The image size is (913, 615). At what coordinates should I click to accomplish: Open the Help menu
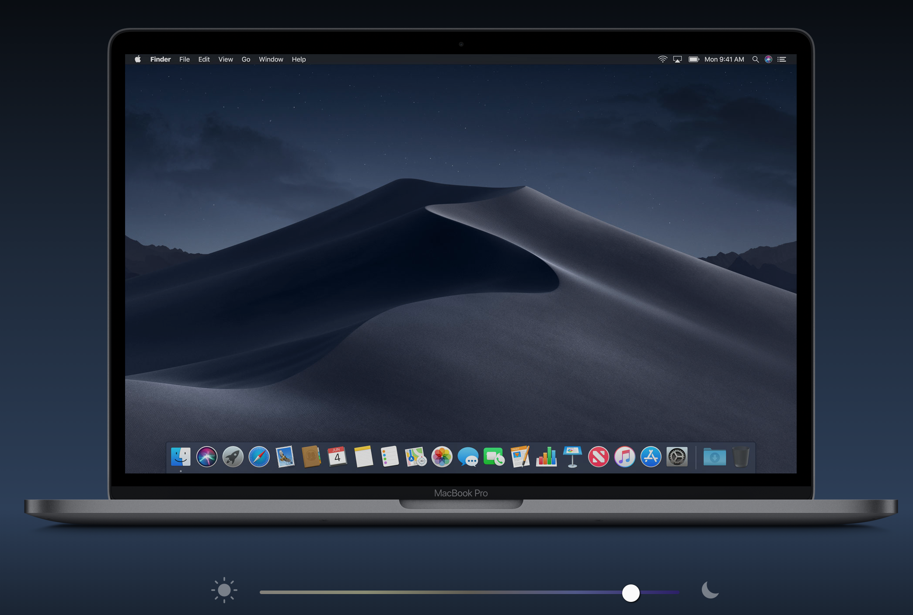[x=299, y=59]
